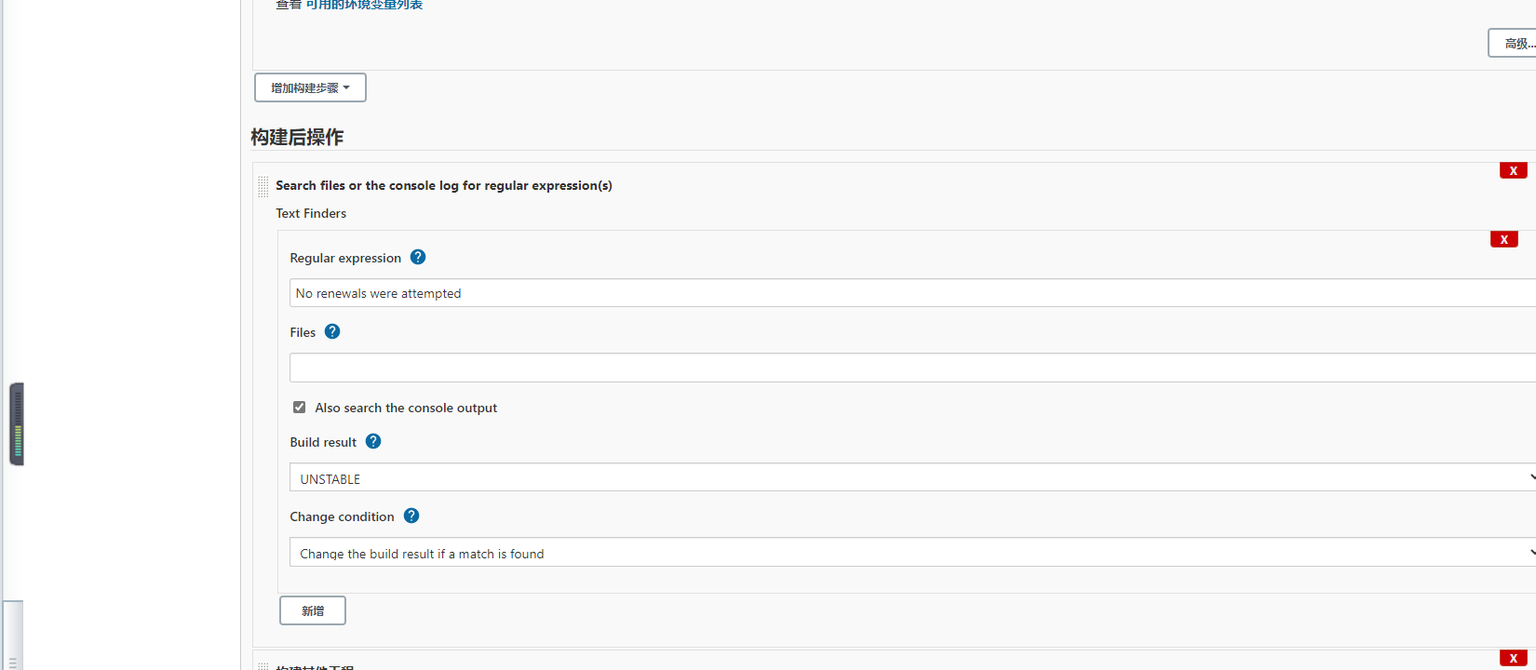1536x670 pixels.
Task: Delete the Search files post-build action
Action: tap(1513, 170)
